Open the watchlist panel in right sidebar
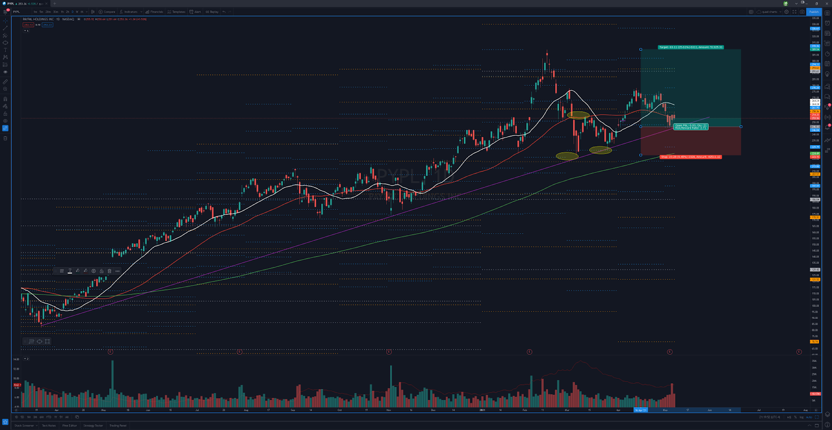The width and height of the screenshot is (832, 430). pos(827,13)
